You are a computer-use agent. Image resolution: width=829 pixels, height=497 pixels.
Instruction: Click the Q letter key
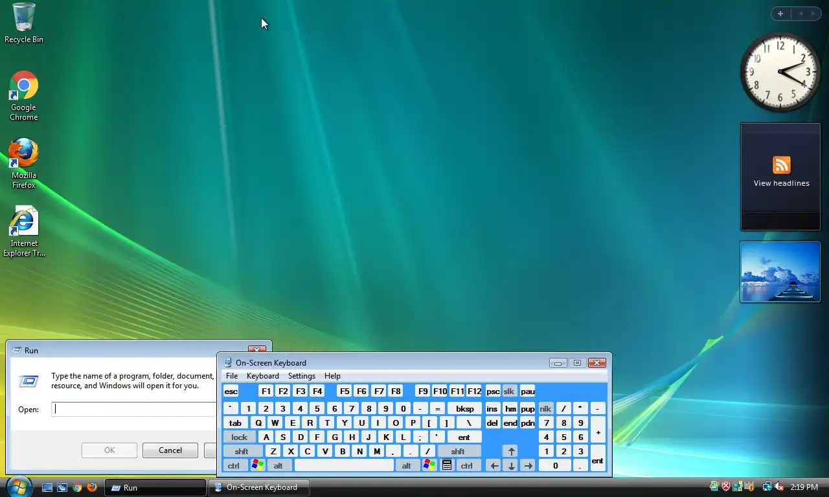click(258, 423)
